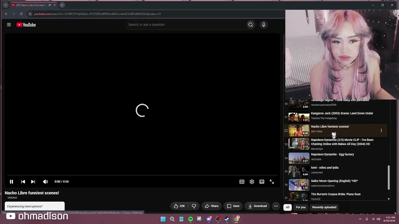This screenshot has width=399, height=224.
Task: Click the system tray microphone icon
Action: pyautogui.click(x=367, y=219)
